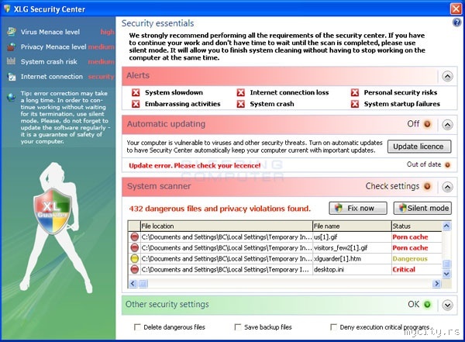This screenshot has height=342, width=465.
Task: Click red X icon beside System crash alert
Action: tap(241, 104)
